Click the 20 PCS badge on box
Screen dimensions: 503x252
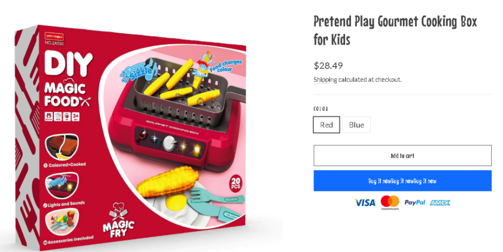point(236,184)
